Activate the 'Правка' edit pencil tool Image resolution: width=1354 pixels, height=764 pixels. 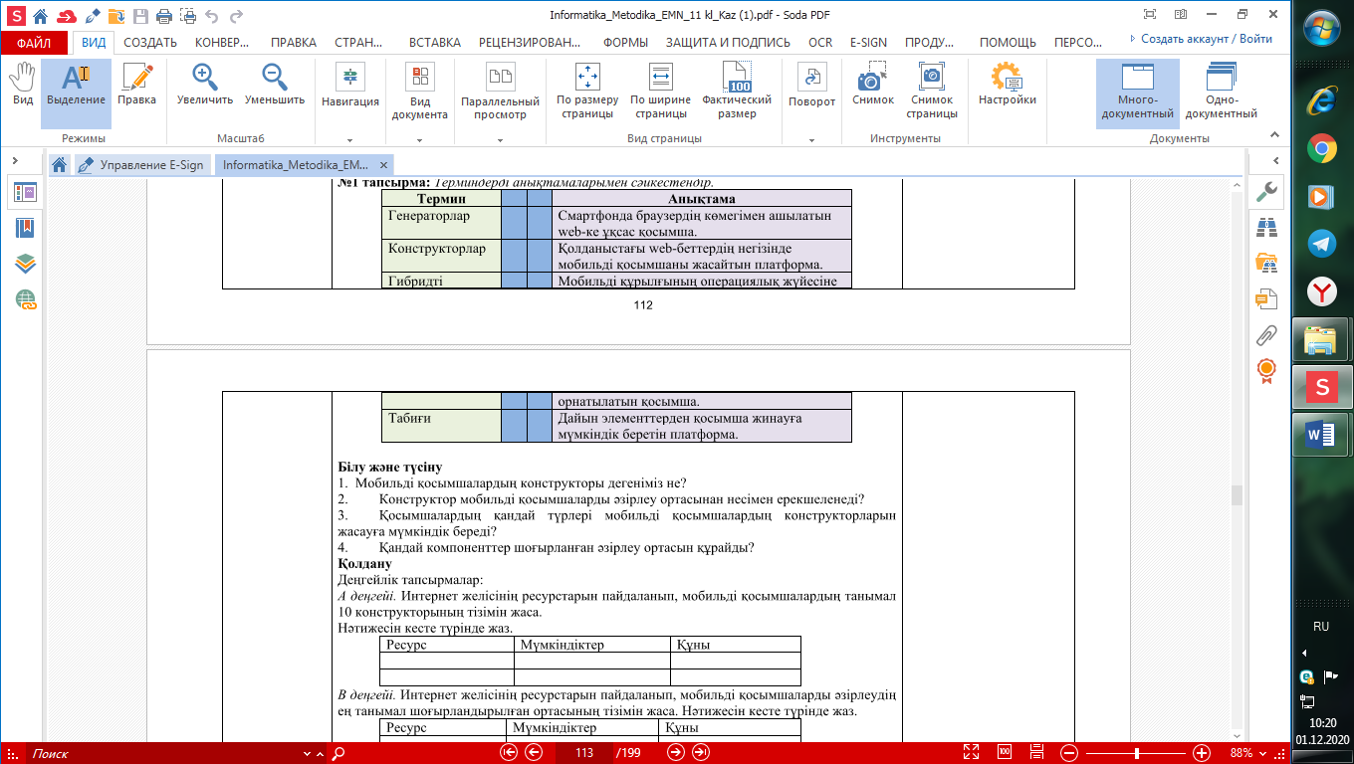[x=136, y=85]
